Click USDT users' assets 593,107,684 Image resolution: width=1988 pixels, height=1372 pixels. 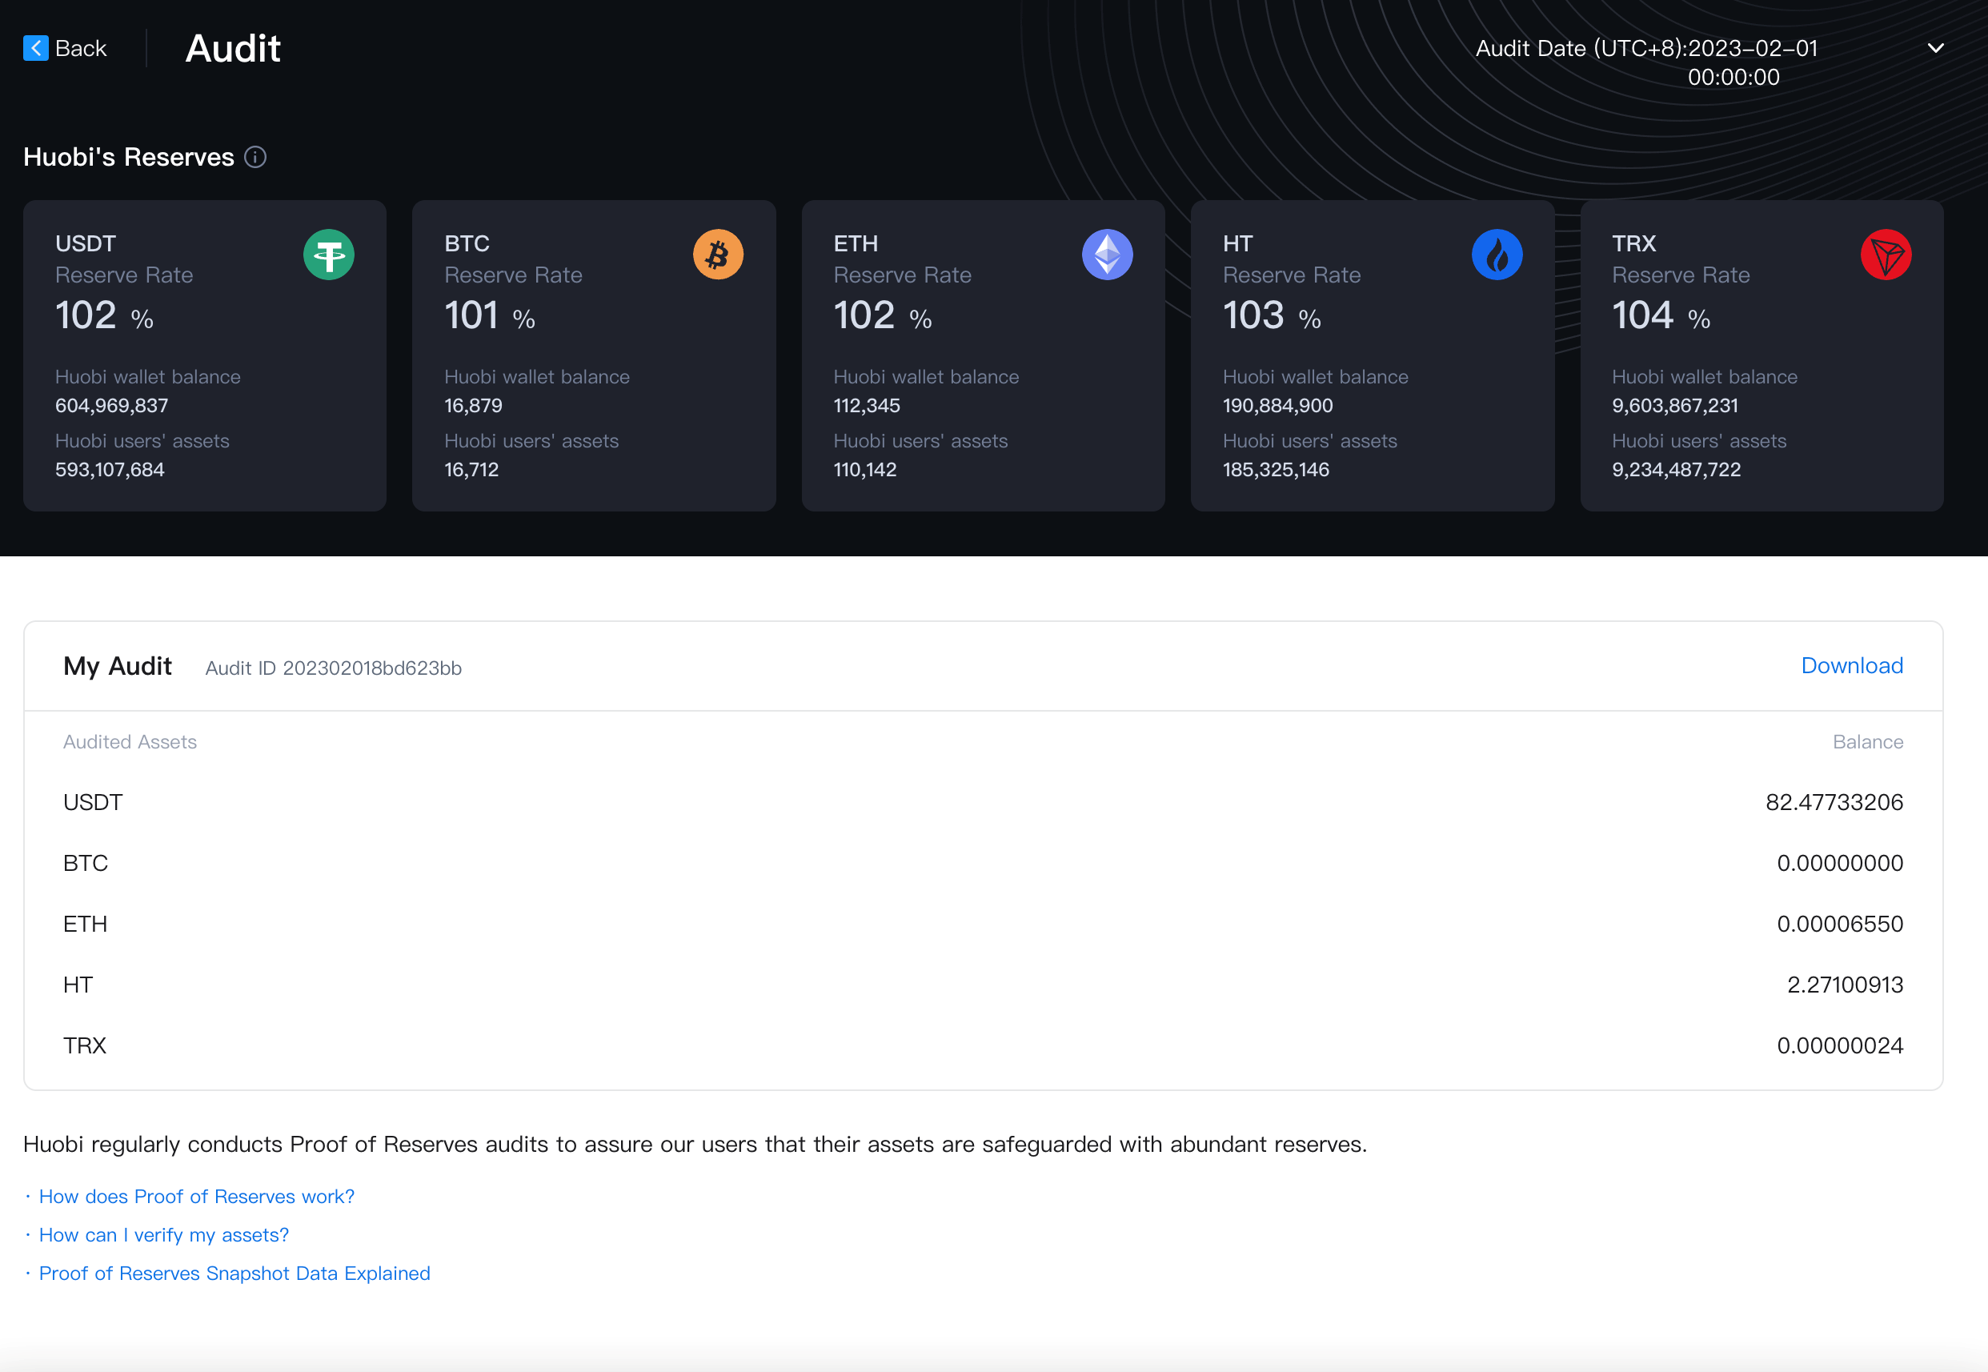click(110, 469)
